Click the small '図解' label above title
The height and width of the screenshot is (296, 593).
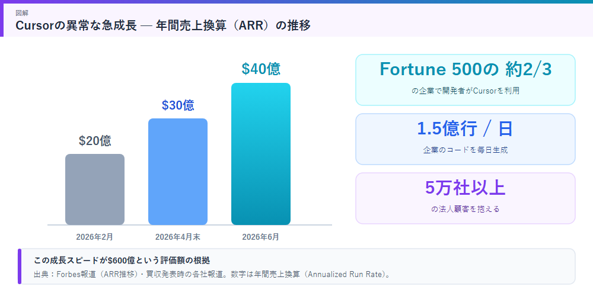(x=22, y=13)
